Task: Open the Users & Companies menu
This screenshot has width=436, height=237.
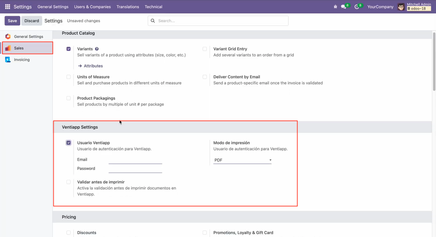Action: 92,7
